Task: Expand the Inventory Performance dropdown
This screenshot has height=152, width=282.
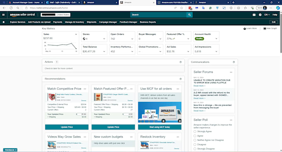Action: point(132,51)
